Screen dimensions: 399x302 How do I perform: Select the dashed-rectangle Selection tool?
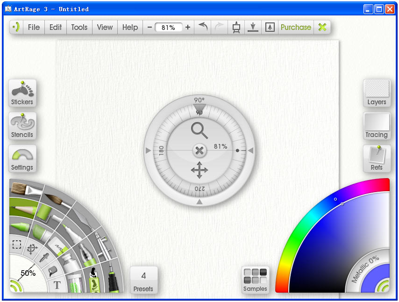point(17,244)
